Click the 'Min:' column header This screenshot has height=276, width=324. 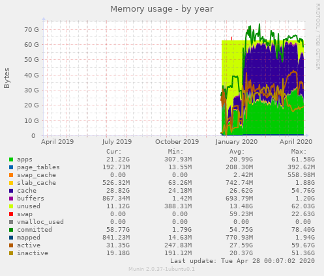(x=175, y=152)
